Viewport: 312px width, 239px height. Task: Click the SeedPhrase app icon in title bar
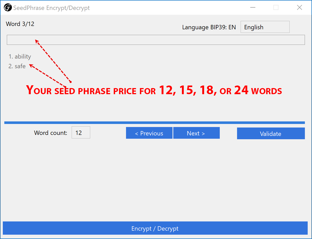coord(8,8)
